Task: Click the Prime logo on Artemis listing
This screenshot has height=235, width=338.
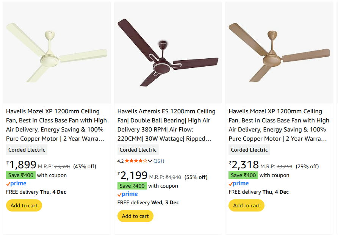Action: [x=128, y=194]
